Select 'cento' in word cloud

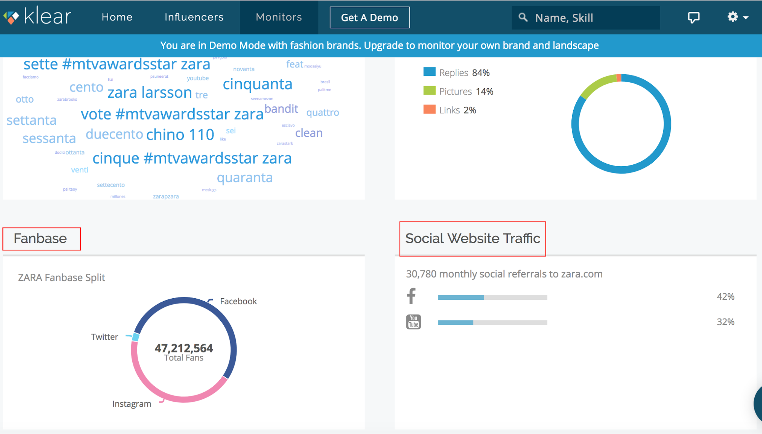coord(86,87)
